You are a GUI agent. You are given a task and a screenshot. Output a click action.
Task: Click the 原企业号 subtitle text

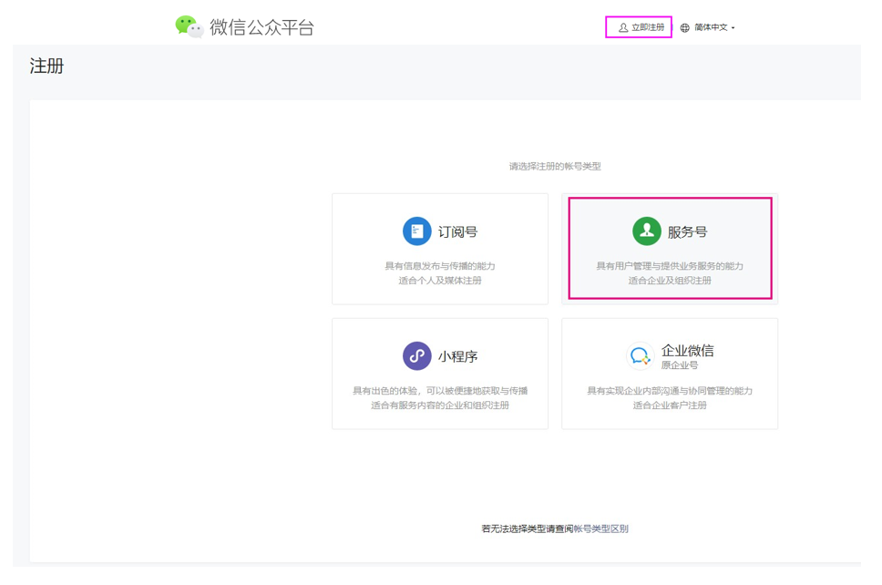(680, 365)
